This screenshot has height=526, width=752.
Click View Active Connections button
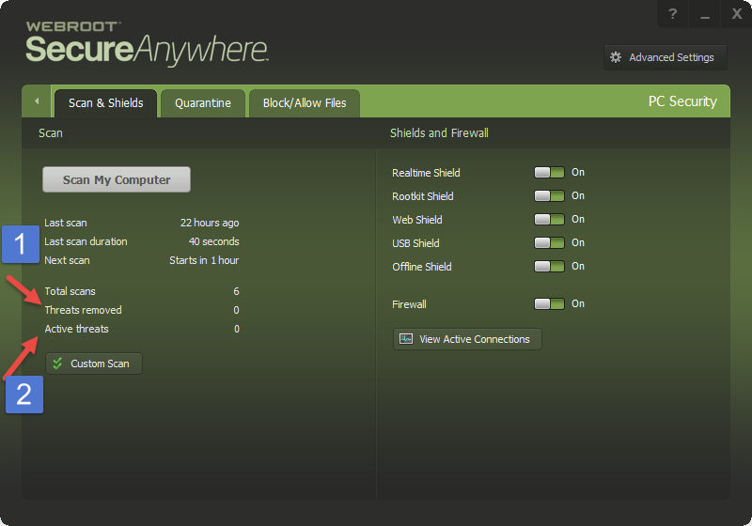coord(467,339)
